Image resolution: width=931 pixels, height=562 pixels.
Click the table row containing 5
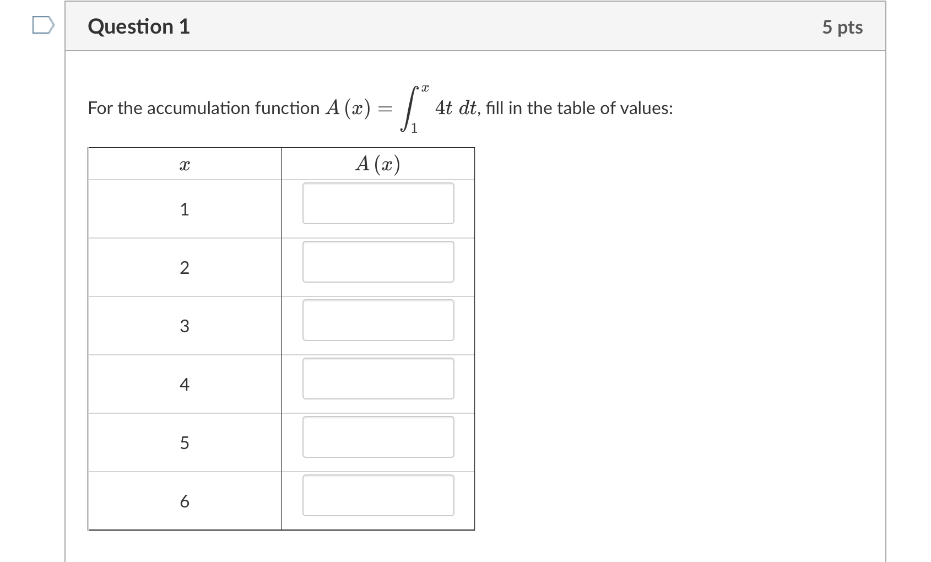pos(185,443)
